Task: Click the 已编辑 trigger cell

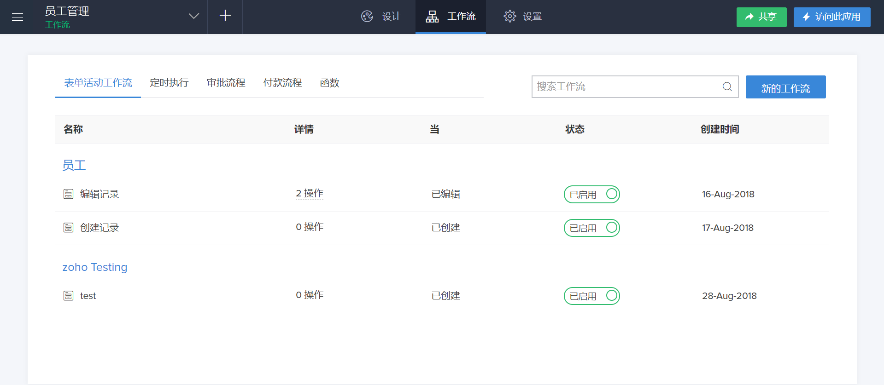Action: (446, 194)
